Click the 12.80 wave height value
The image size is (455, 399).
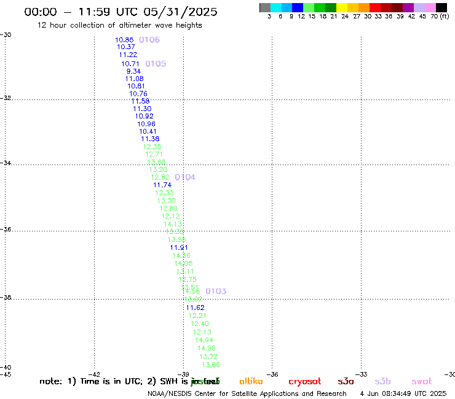tap(168, 208)
